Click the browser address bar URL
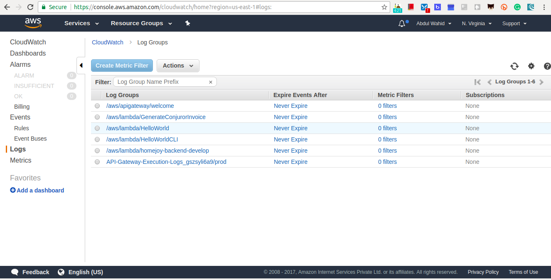Viewport: 551px width, 280px height. point(172,7)
